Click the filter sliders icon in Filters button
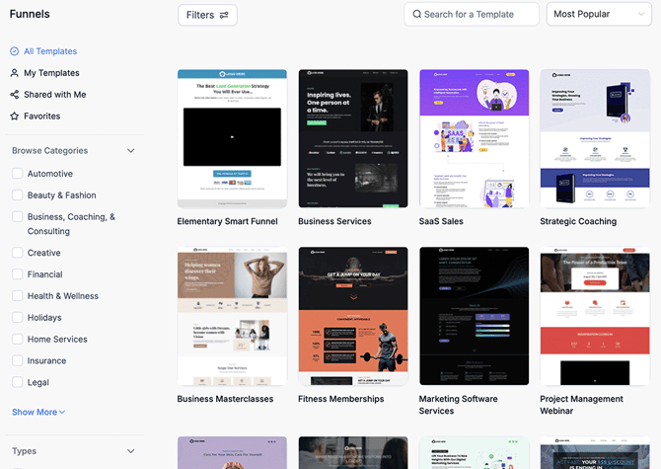Screen dimensions: 661x469 click(x=224, y=15)
